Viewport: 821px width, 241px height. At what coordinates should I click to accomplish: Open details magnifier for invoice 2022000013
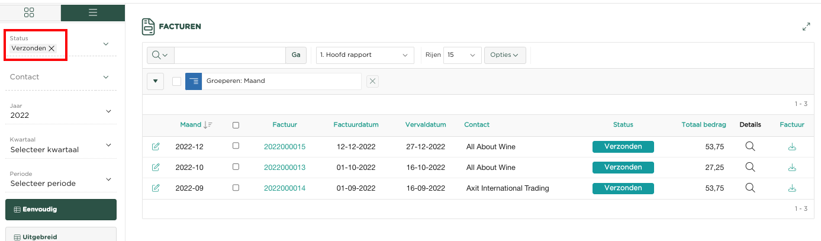(750, 168)
